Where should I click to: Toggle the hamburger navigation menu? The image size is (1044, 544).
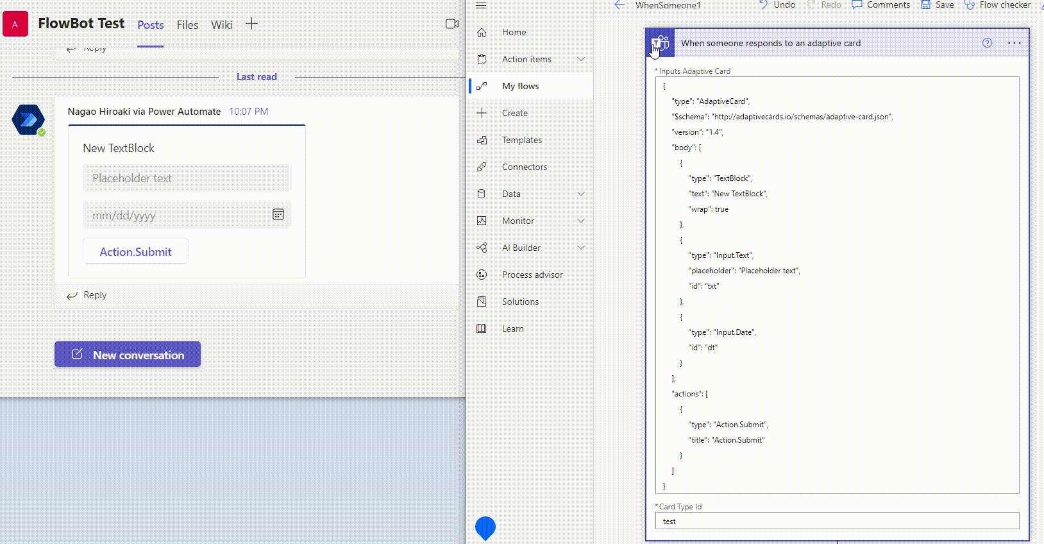click(481, 5)
